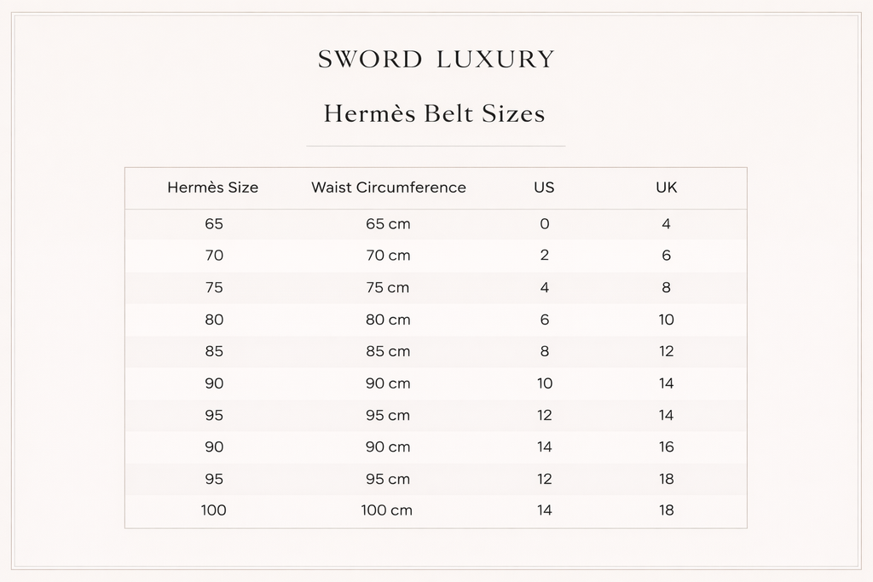This screenshot has height=582, width=873.
Task: Select the 65 cm waist cell
Action: (x=388, y=224)
